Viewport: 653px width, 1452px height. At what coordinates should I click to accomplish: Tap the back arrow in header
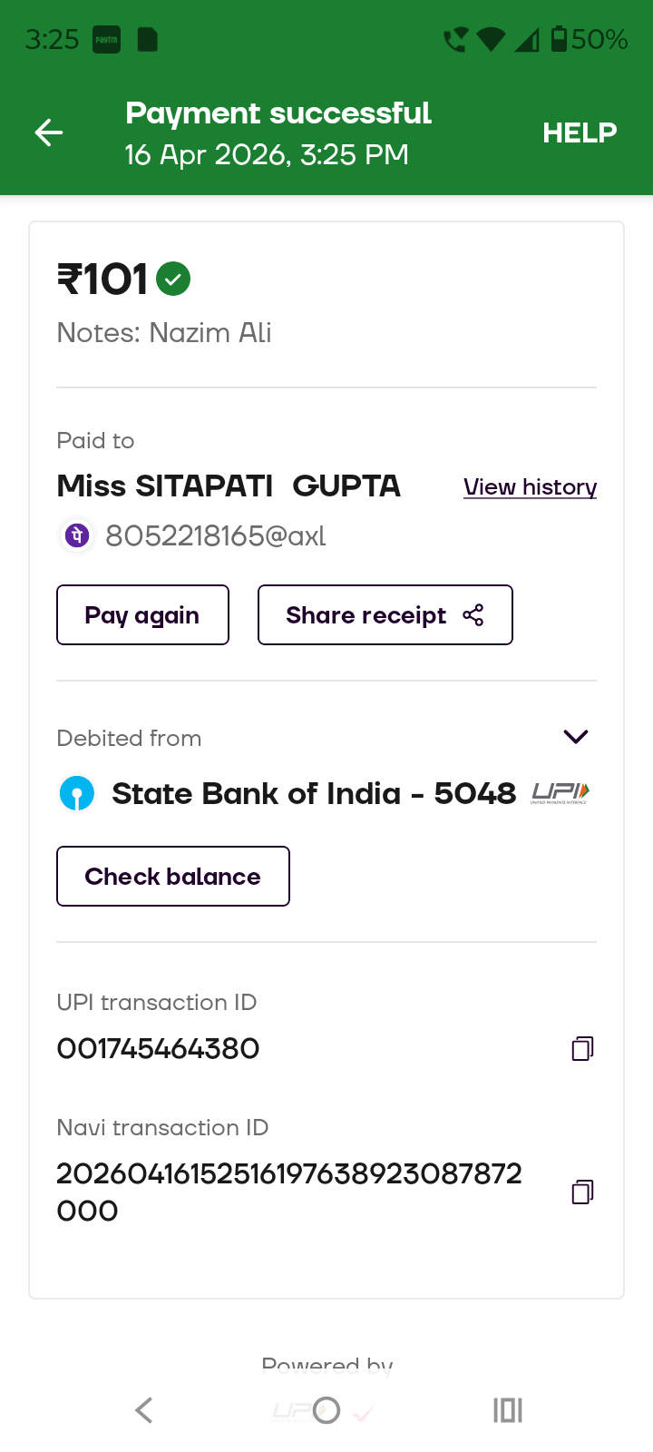click(49, 133)
